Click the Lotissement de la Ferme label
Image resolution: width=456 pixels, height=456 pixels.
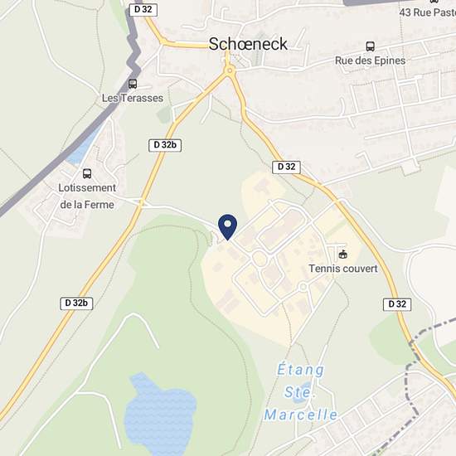coord(87,196)
